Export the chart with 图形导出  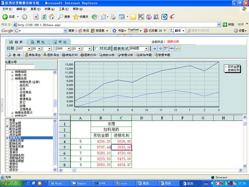pyautogui.click(x=51, y=55)
